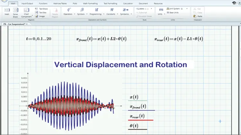This screenshot has height=135, width=241.
Task: Click the Programming 'if' icon
Action: click(96, 10)
